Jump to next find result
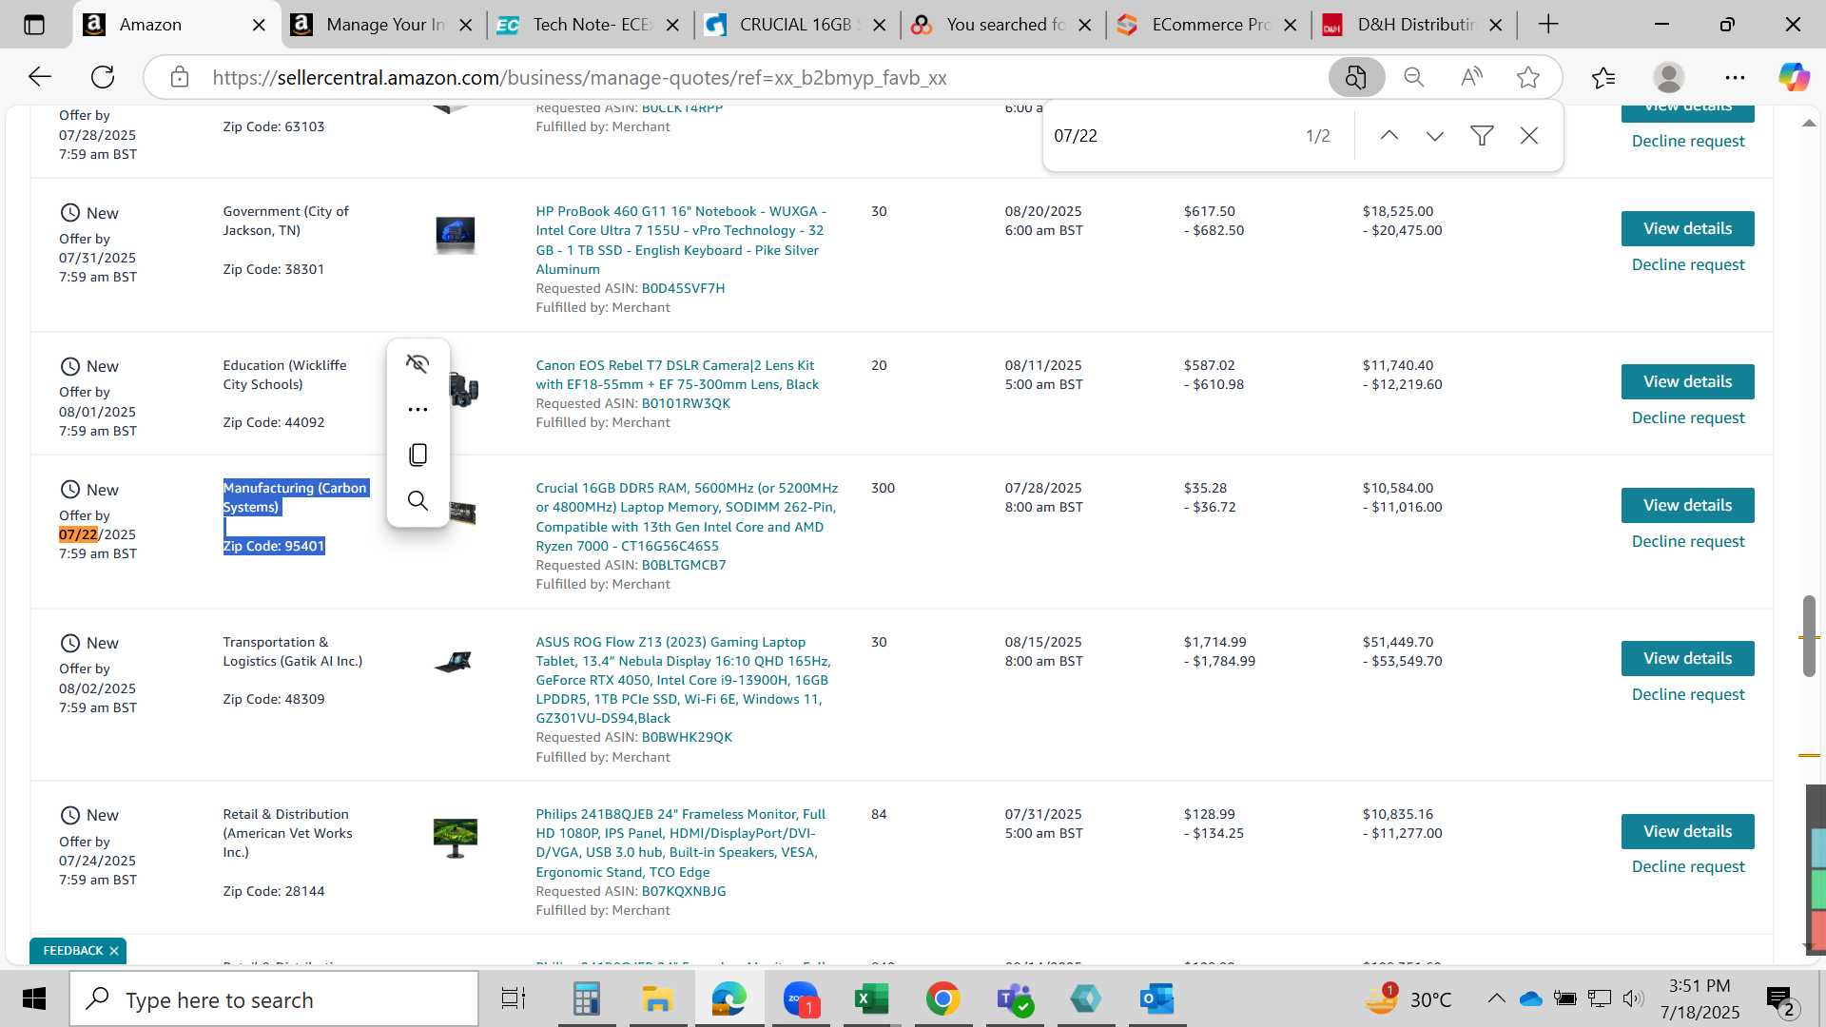1826x1027 pixels. [x=1435, y=136]
